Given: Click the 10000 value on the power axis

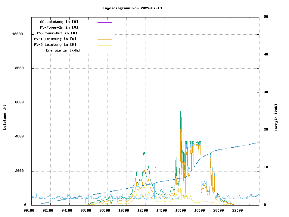Looking at the screenshot, I should pyautogui.click(x=17, y=34).
